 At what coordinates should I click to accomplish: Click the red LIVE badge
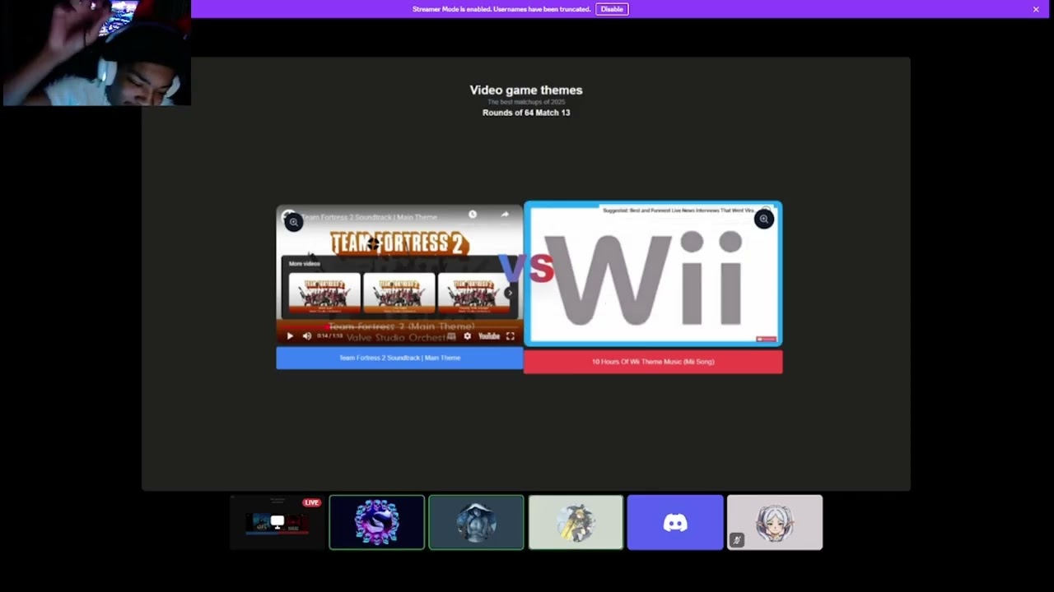coord(311,502)
